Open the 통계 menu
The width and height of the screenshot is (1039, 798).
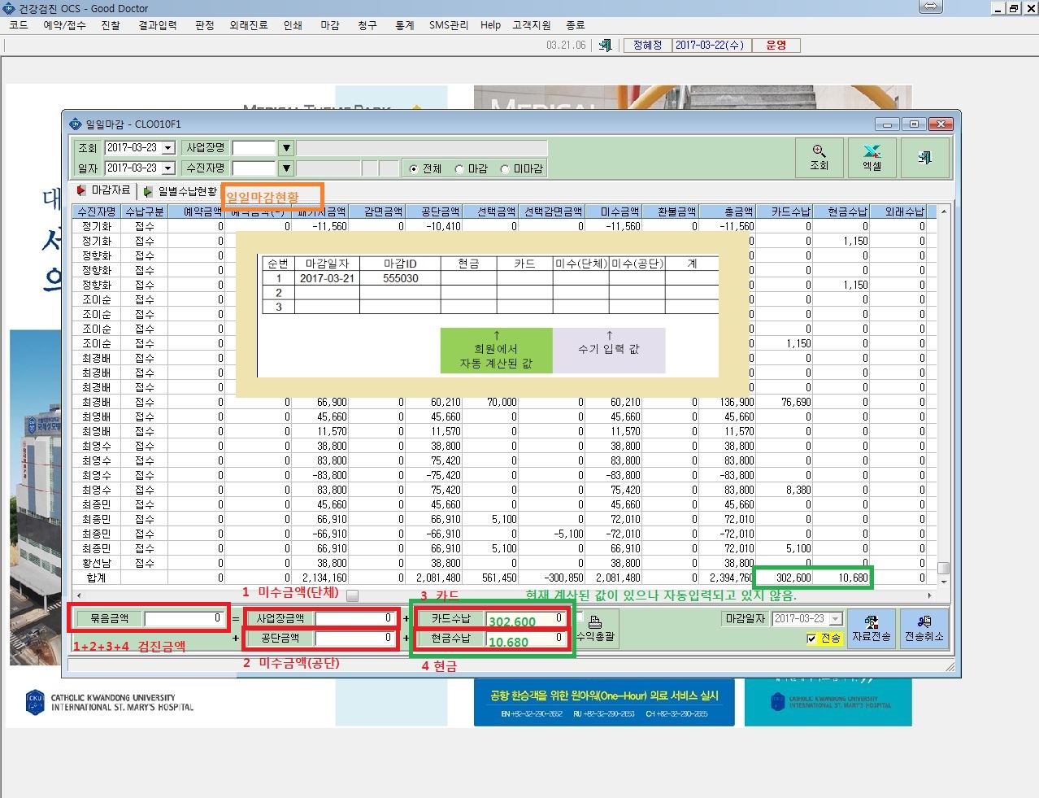click(x=404, y=25)
